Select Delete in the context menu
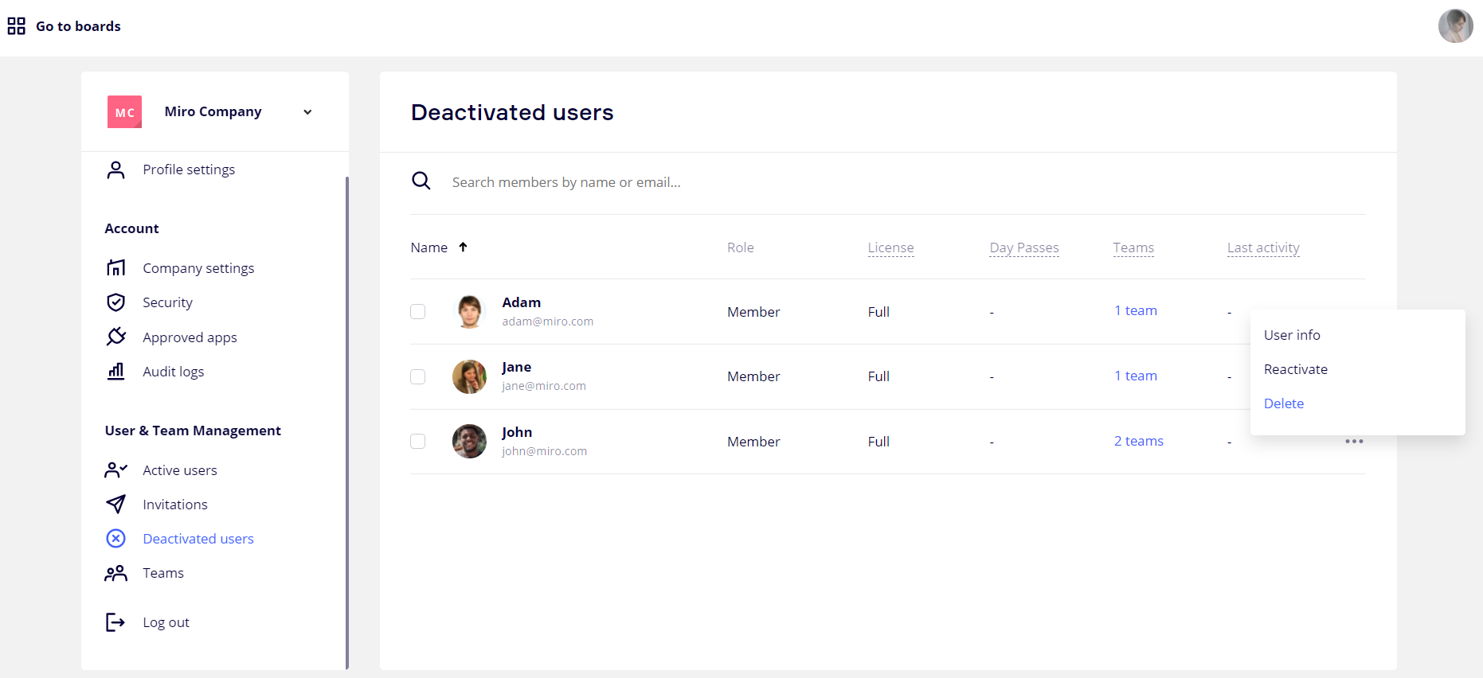 tap(1283, 403)
